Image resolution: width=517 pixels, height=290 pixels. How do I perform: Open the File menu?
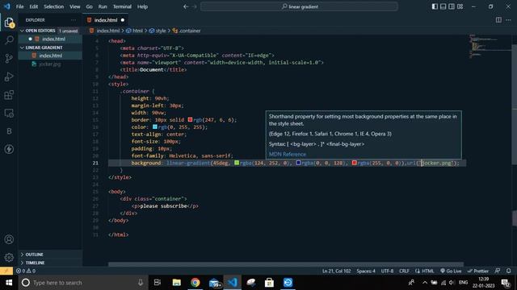coord(19,6)
